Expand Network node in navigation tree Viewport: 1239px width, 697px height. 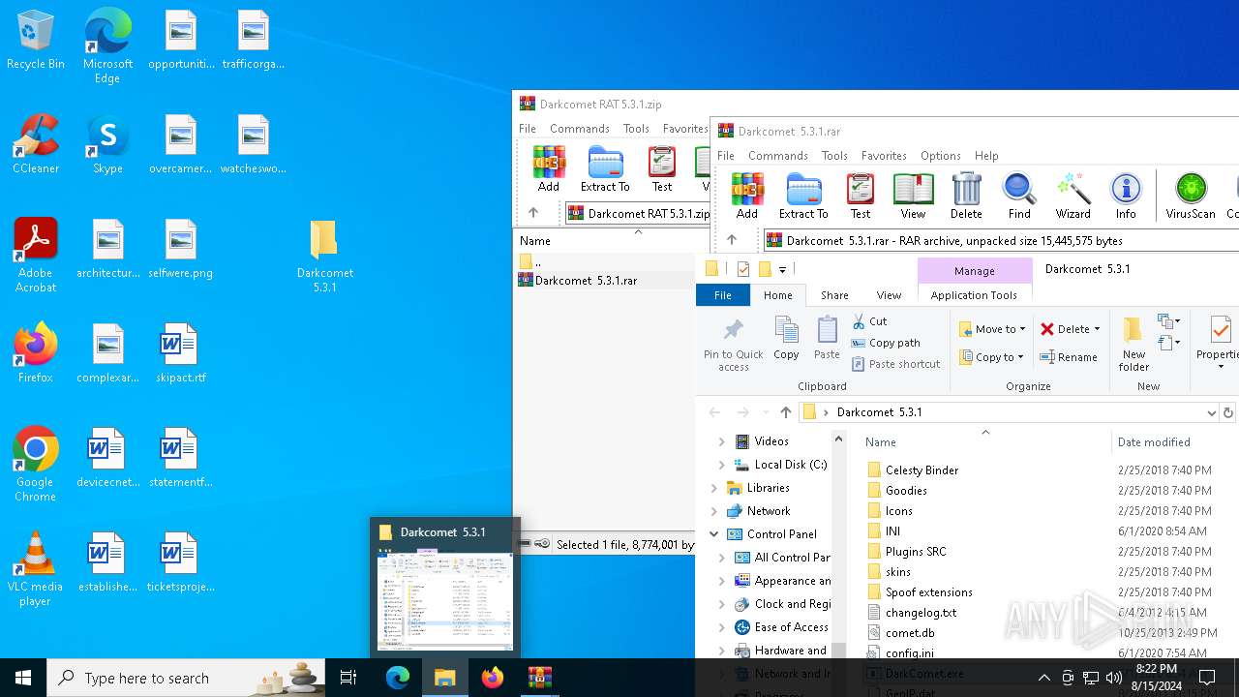tap(714, 511)
